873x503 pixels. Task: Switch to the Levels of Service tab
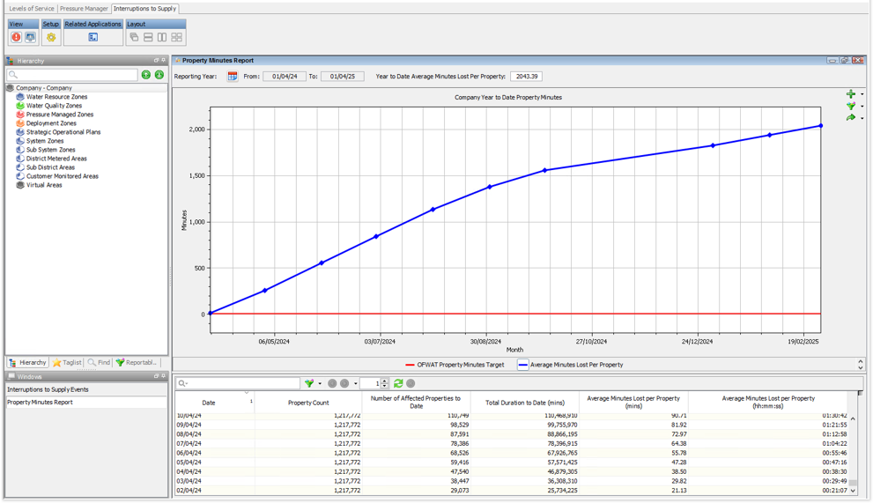[32, 8]
